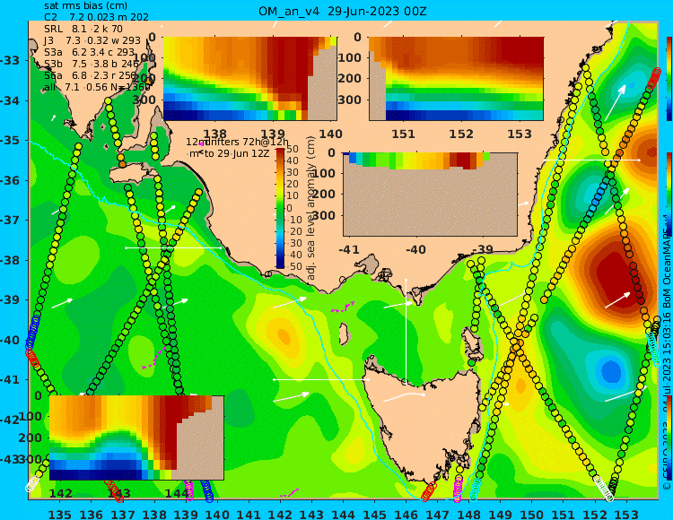This screenshot has height=520, width=673.
Task: Click the -33 latitude axis label
Action: (x=8, y=60)
